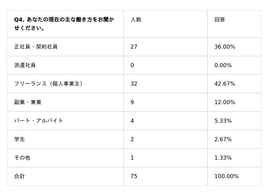Click the 正社員・契約社員 row label

(36, 47)
